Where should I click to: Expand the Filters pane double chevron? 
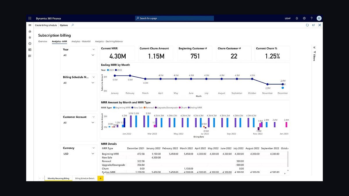(314, 47)
